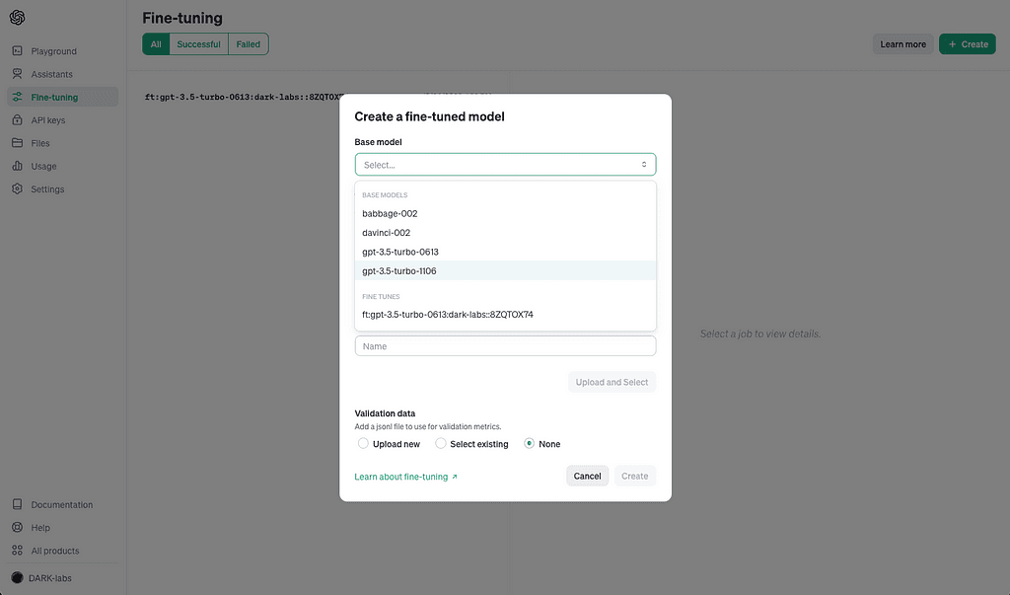
Task: Click the Fine-tuning sliders icon
Action: (18, 97)
